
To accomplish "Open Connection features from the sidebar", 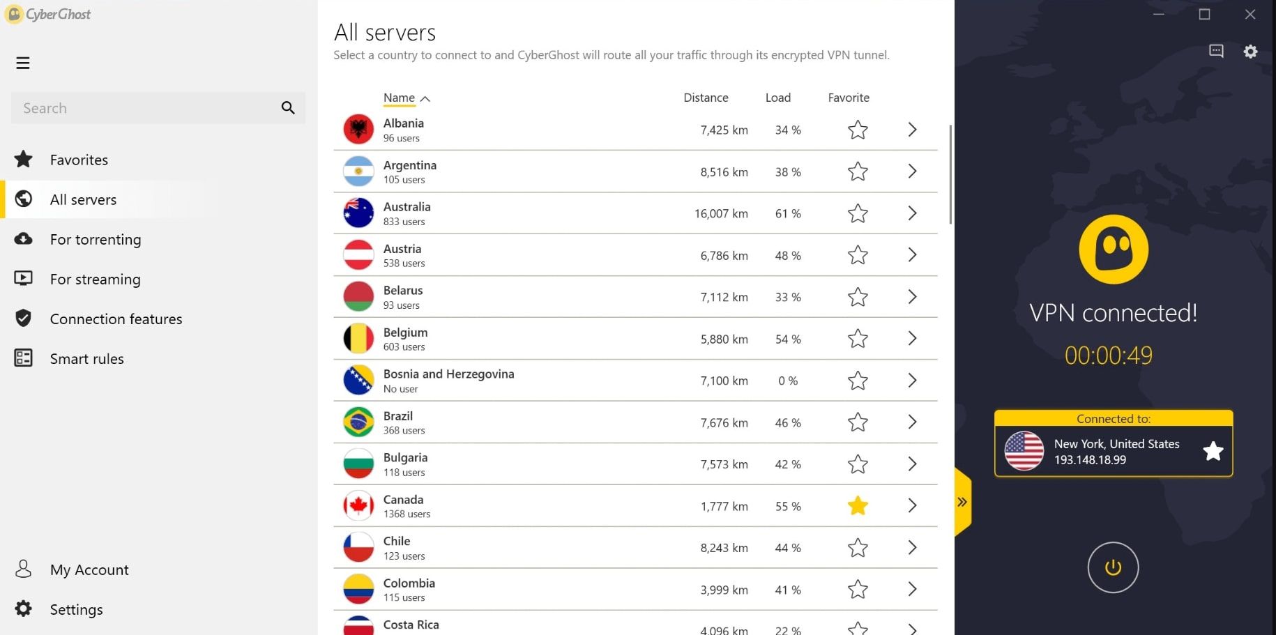I will [x=115, y=319].
